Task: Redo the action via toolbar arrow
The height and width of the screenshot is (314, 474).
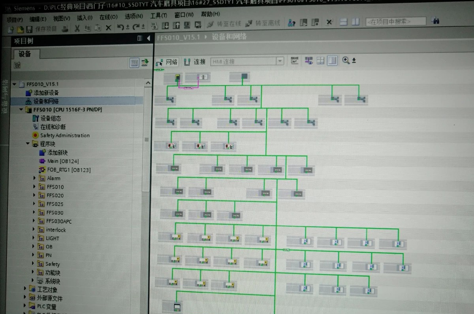Action: [x=136, y=27]
